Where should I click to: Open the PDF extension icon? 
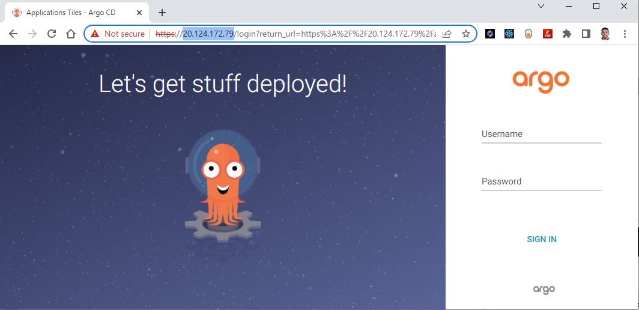point(547,34)
